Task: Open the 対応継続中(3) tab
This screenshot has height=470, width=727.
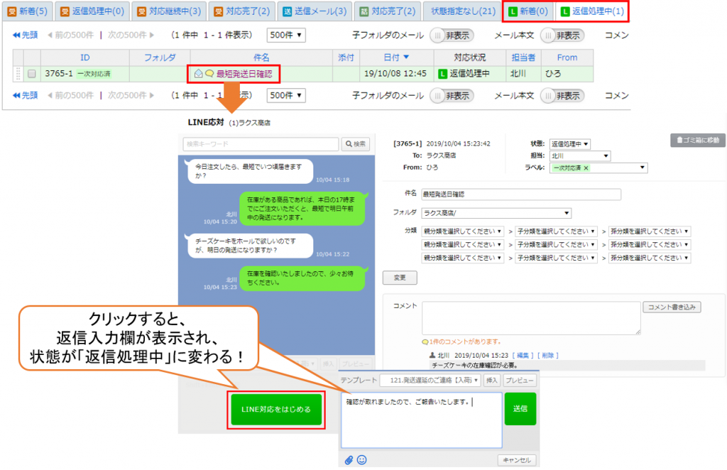Action: (169, 11)
